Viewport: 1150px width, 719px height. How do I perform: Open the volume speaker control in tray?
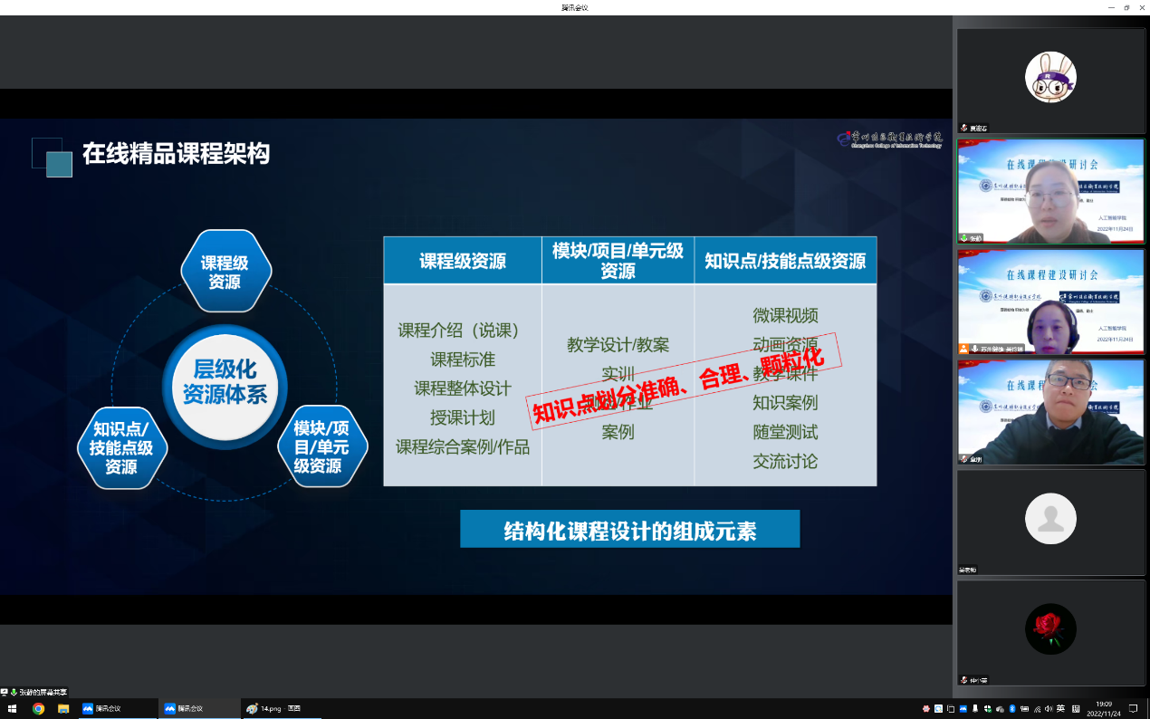point(1049,708)
